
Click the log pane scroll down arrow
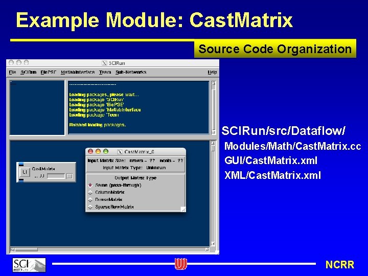[213, 132]
